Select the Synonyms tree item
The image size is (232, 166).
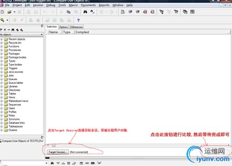14,119
